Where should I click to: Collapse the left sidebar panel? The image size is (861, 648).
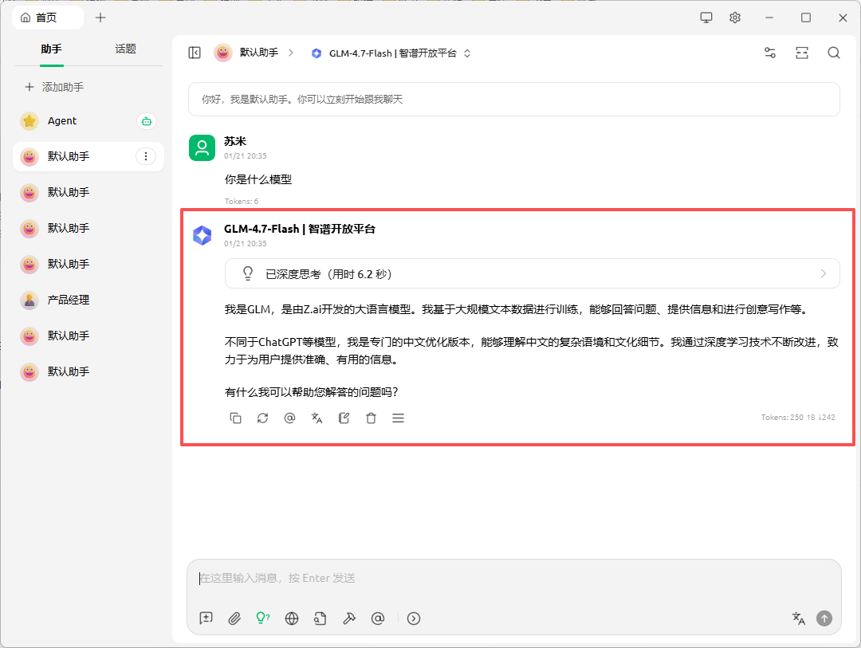195,53
